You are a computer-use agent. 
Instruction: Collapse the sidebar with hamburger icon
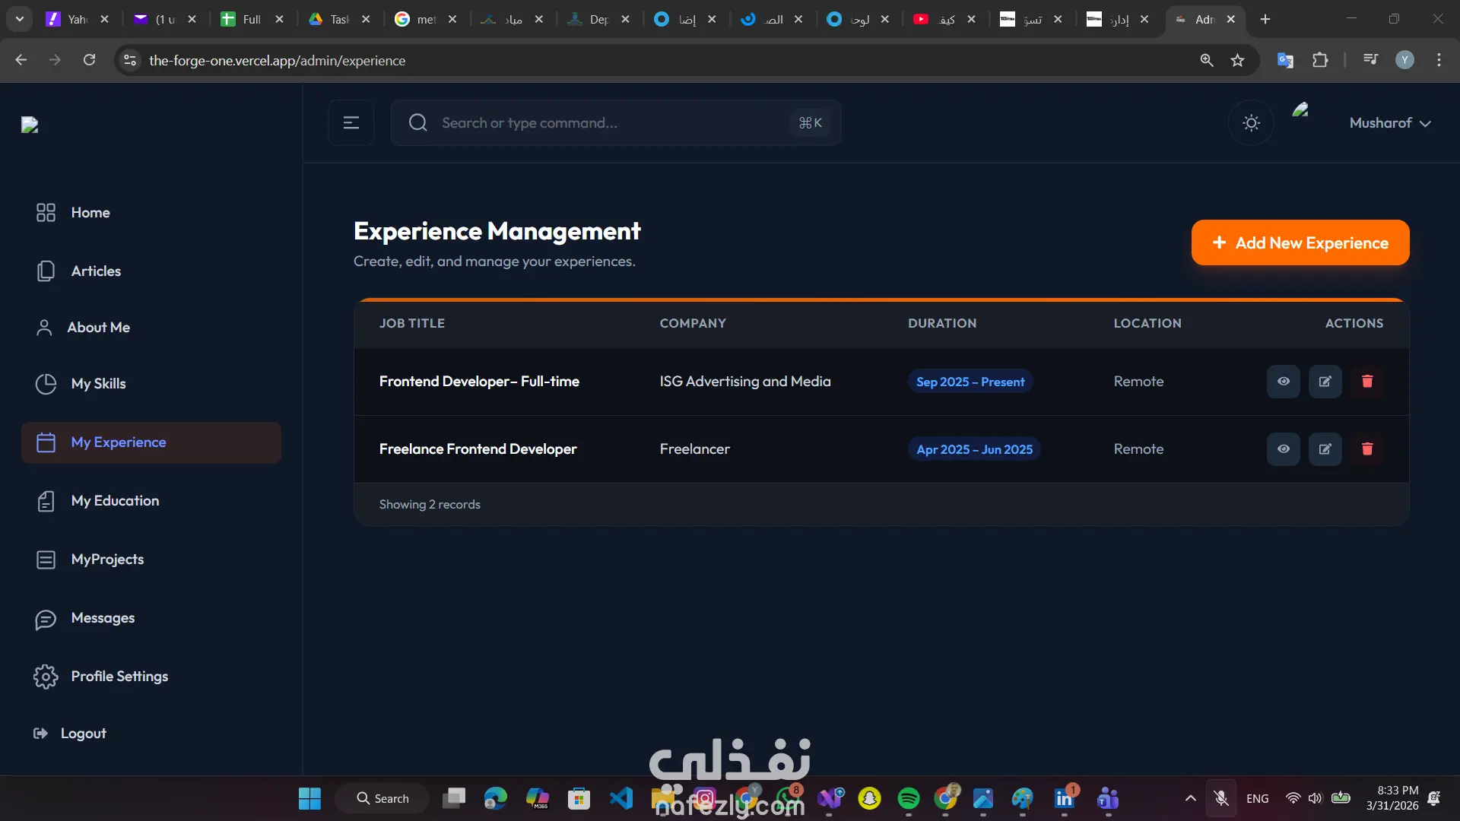click(351, 122)
